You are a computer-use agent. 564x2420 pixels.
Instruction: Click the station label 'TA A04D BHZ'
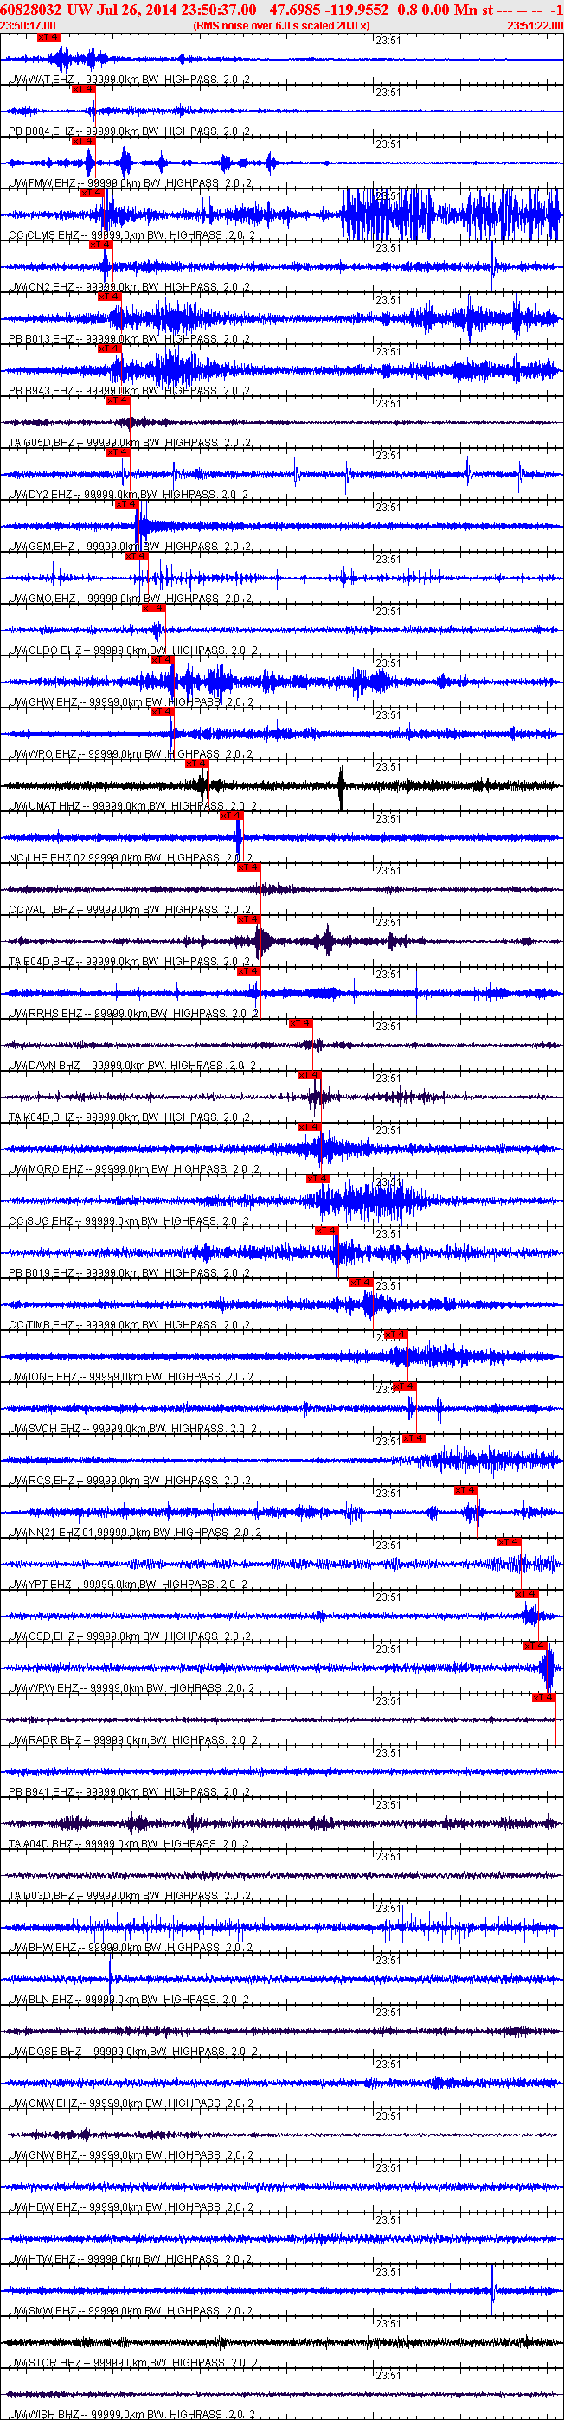41,1843
